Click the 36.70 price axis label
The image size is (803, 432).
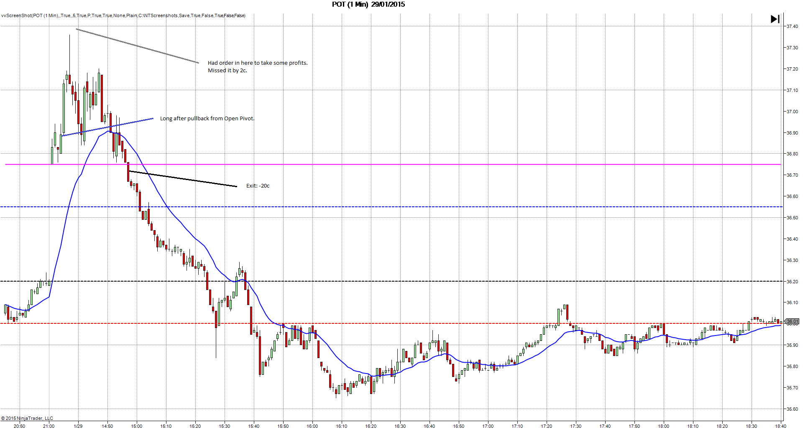(x=792, y=175)
